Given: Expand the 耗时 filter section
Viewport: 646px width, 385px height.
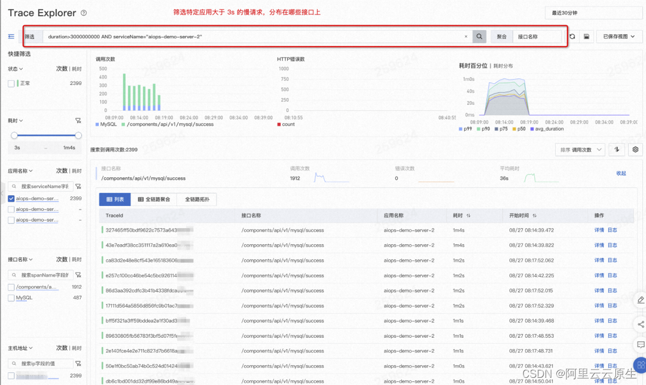Looking at the screenshot, I should (x=16, y=121).
